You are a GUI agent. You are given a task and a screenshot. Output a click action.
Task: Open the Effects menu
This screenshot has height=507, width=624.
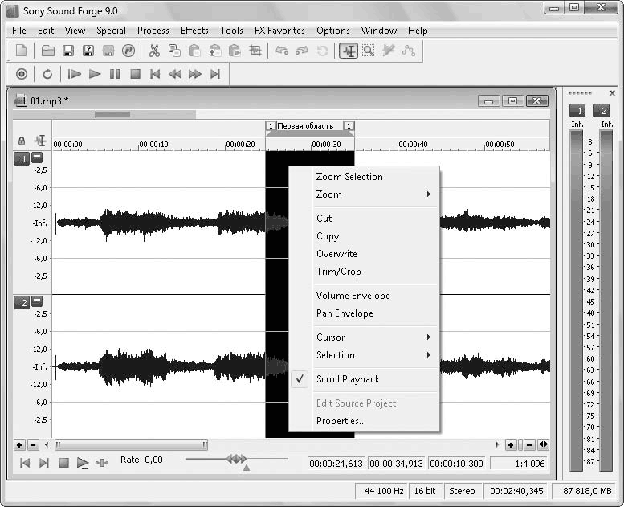[x=194, y=31]
